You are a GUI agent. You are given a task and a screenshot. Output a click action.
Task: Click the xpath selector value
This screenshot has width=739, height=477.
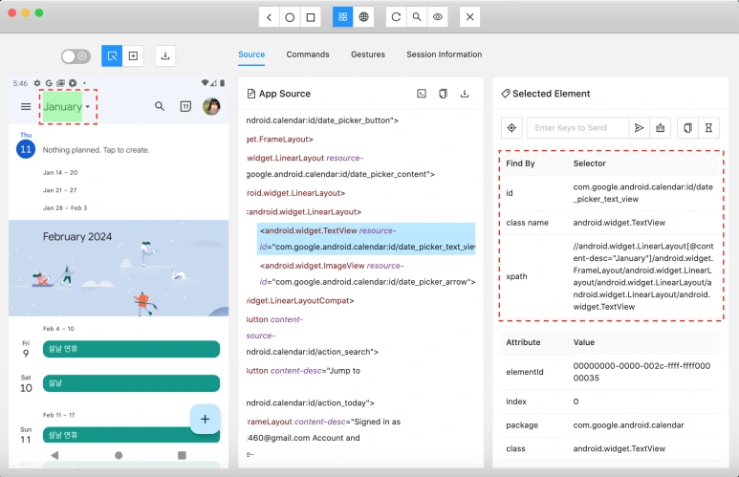coord(642,276)
